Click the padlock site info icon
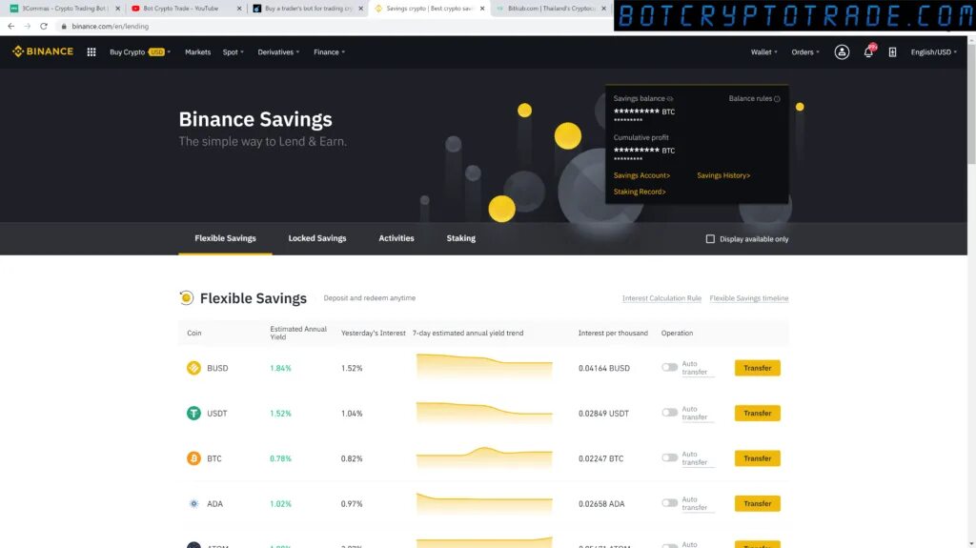The height and width of the screenshot is (548, 976). click(x=64, y=26)
